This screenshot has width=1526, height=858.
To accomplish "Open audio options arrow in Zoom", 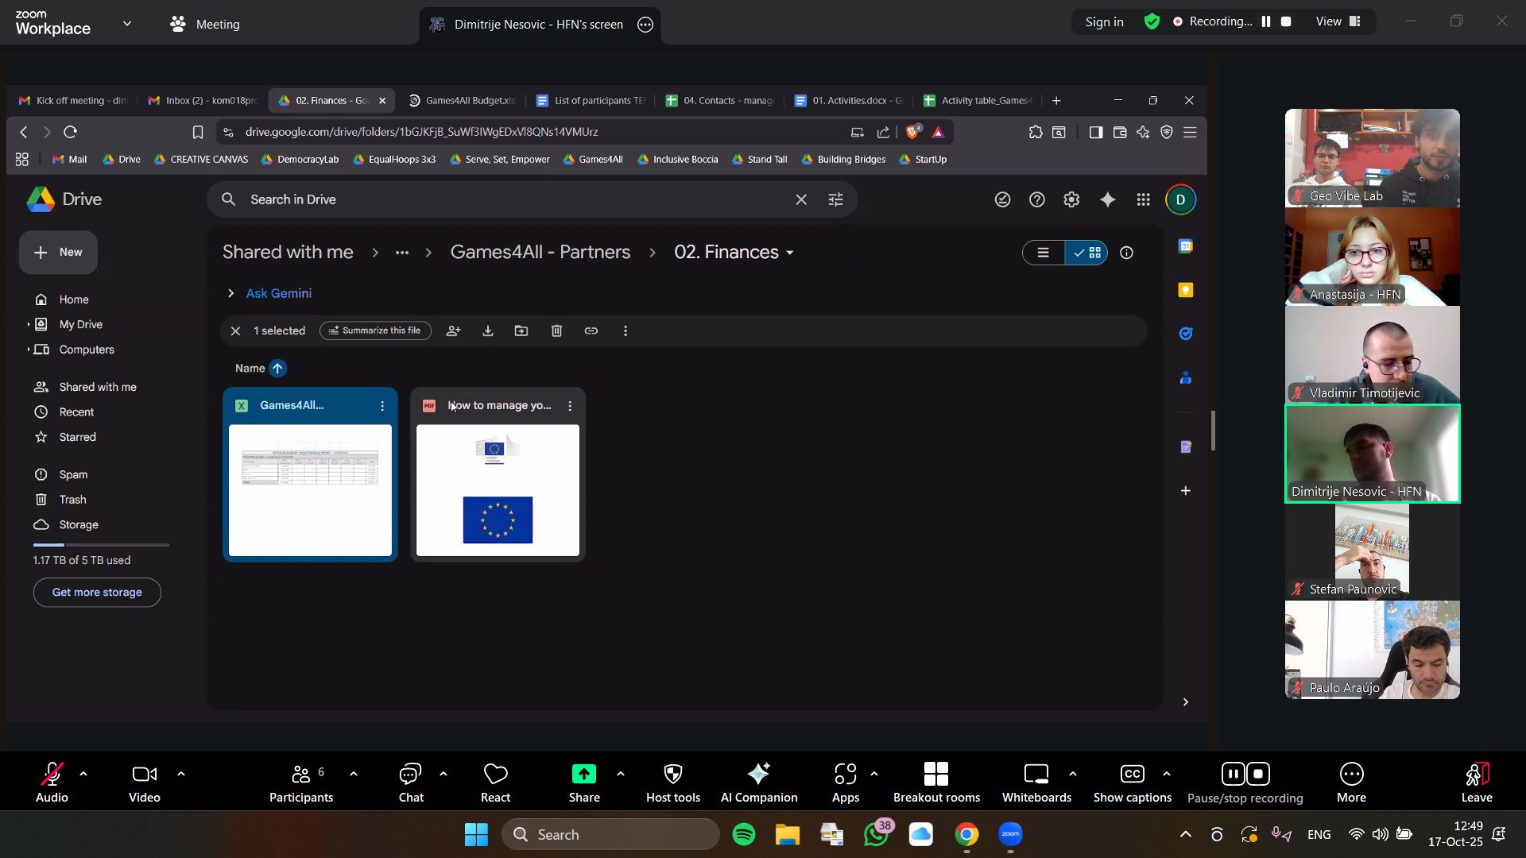I will click(83, 773).
